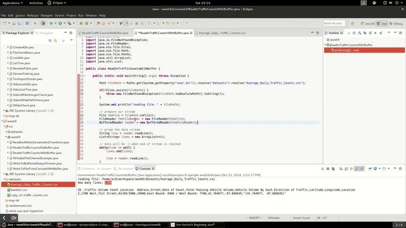Switch to the Problems tab in the bottom panel
This screenshot has height=228, width=406.
point(86,168)
